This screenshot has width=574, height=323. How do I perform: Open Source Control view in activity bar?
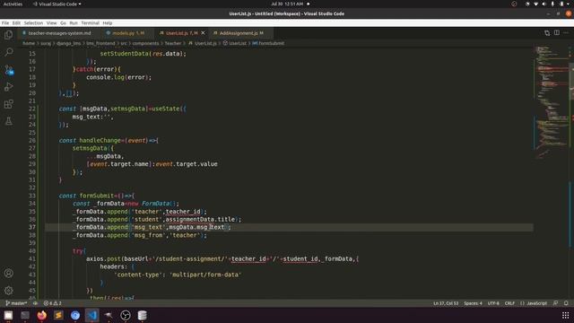coord(9,70)
